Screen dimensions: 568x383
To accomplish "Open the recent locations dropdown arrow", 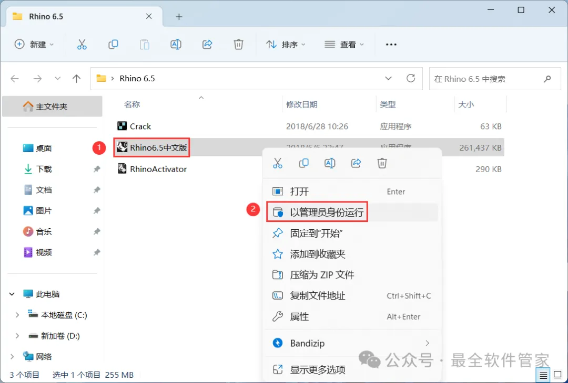I will coord(57,79).
